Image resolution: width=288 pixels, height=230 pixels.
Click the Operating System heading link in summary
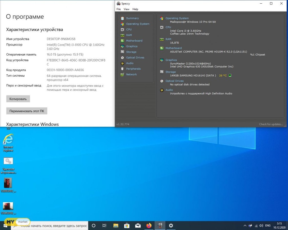pos(177,18)
